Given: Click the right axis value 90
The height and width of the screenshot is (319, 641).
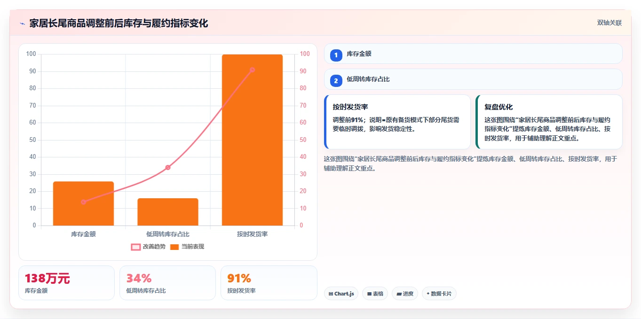Looking at the screenshot, I should pyautogui.click(x=303, y=71).
